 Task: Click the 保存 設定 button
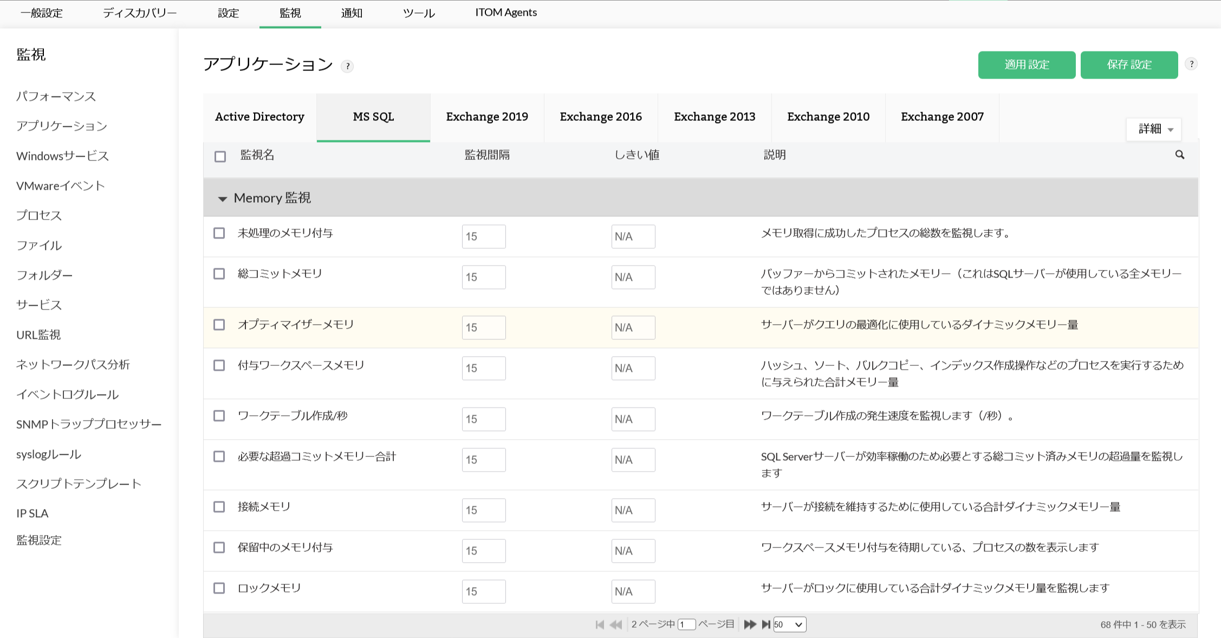1128,65
